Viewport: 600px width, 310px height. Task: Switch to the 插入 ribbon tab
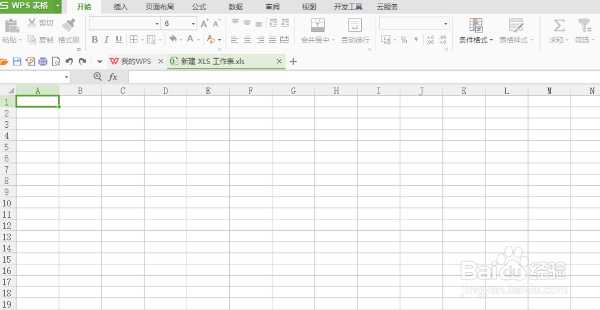(x=121, y=7)
